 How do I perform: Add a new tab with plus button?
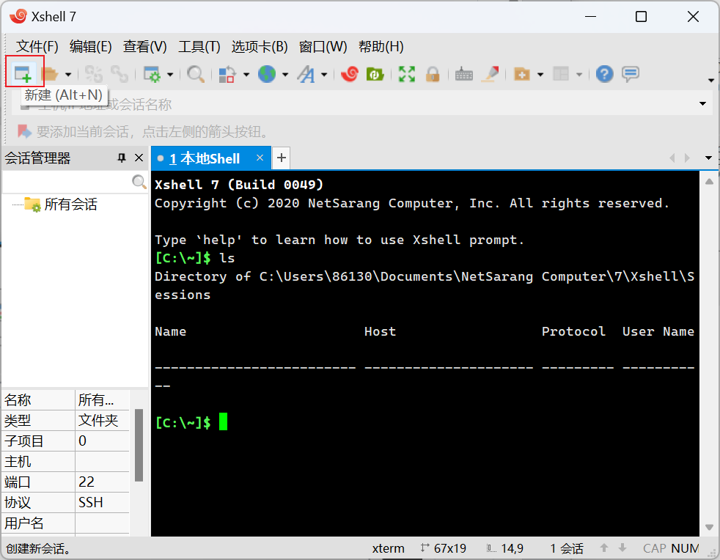click(x=282, y=158)
